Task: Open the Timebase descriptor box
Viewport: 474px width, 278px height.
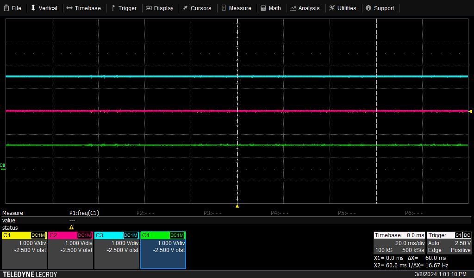Action: click(399, 243)
